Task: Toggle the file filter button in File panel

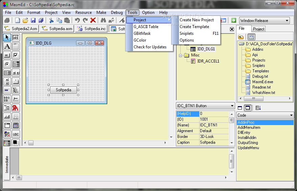Action: tap(251, 37)
